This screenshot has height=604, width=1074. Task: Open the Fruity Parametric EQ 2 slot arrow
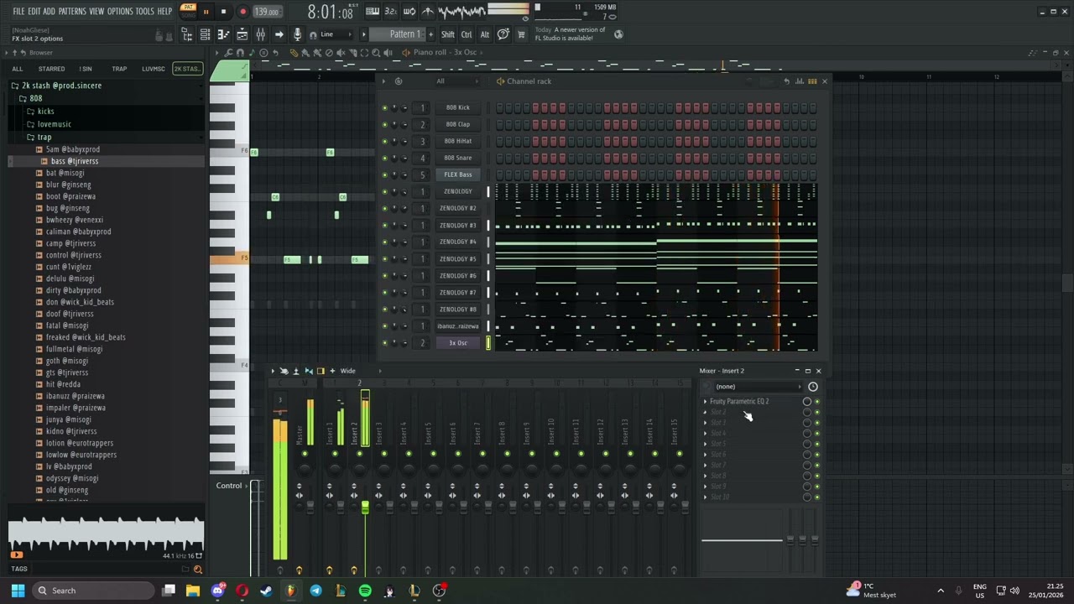coord(705,402)
